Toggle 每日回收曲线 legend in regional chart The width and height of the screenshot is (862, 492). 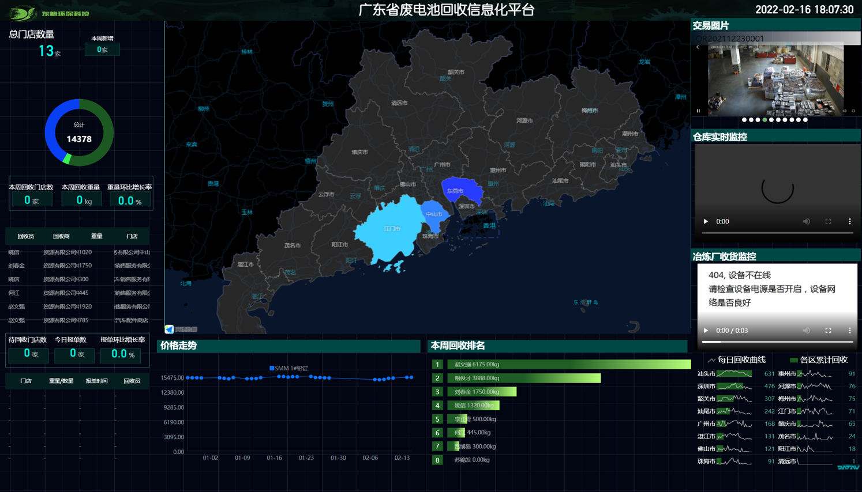pos(737,360)
